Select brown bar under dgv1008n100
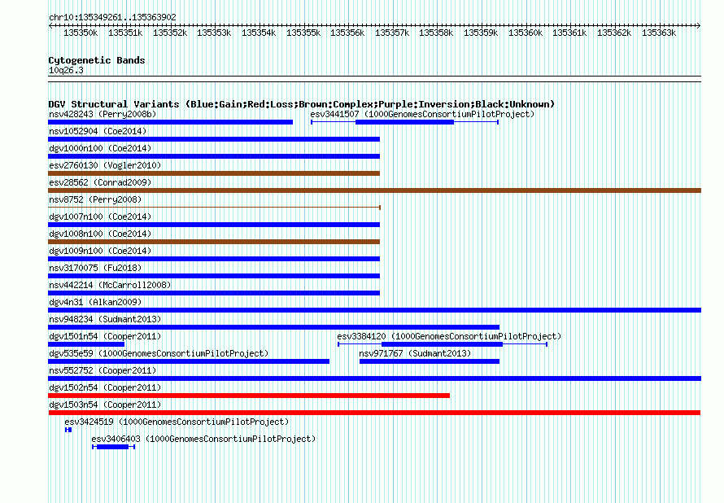 point(214,242)
